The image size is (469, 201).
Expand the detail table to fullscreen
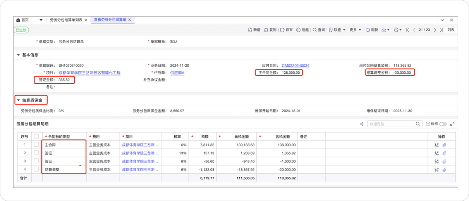click(x=452, y=124)
